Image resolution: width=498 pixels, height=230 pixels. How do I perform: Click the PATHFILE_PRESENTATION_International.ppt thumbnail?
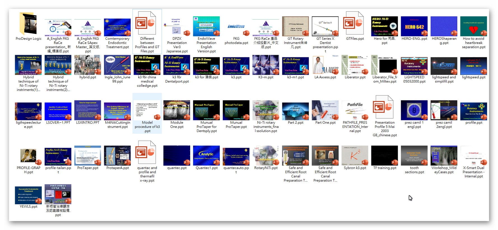355,110
